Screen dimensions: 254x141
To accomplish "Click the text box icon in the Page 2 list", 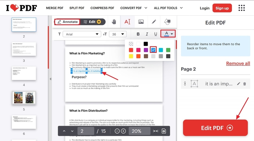I will (x=194, y=84).
